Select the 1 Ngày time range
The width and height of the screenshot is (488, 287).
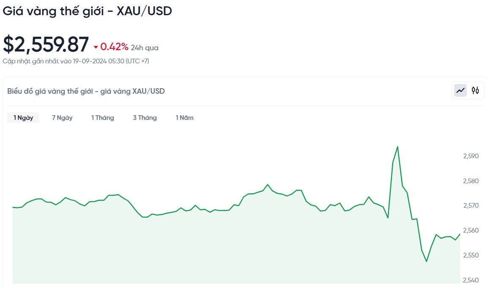(23, 118)
